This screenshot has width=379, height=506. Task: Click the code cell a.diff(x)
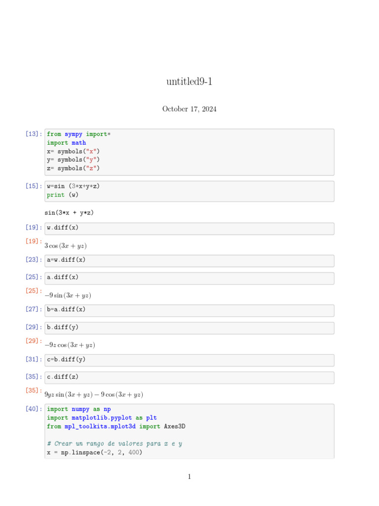[x=189, y=278]
